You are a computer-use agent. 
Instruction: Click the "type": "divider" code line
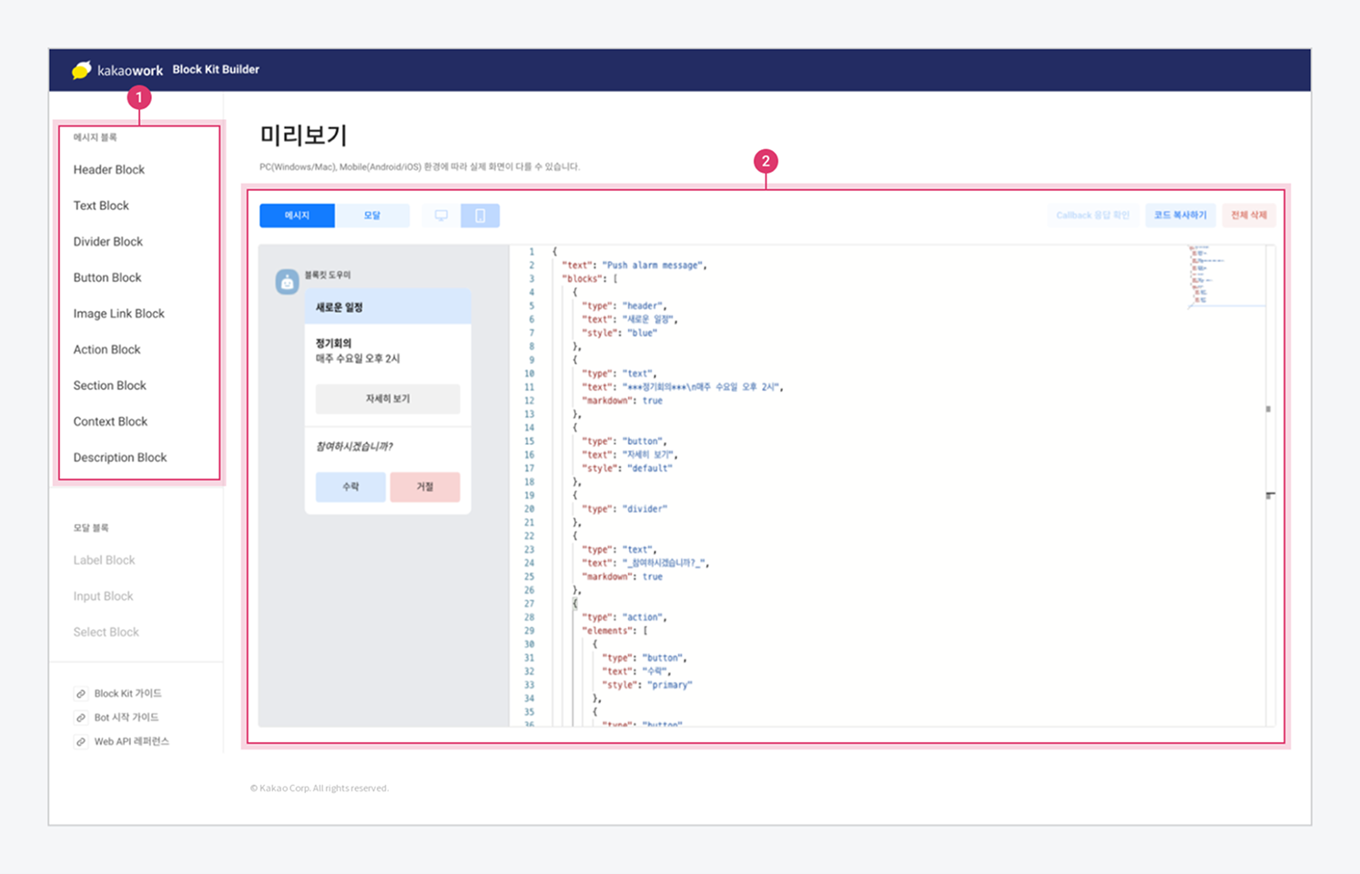624,509
